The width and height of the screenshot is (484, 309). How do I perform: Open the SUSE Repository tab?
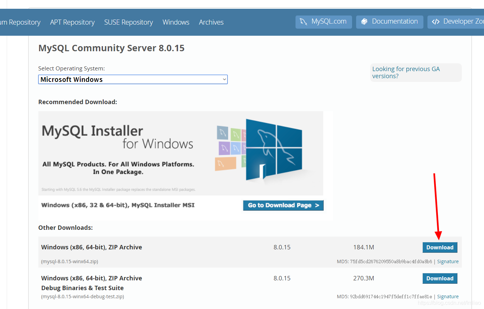click(129, 22)
